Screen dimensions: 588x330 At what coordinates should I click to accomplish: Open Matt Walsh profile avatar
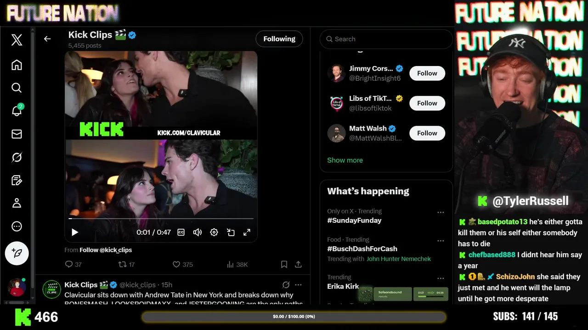click(336, 133)
